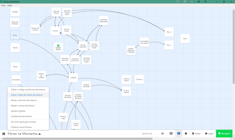Screen dimensions: 235x140
Task: Select the Cabana passage node
Action: [x=73, y=78]
